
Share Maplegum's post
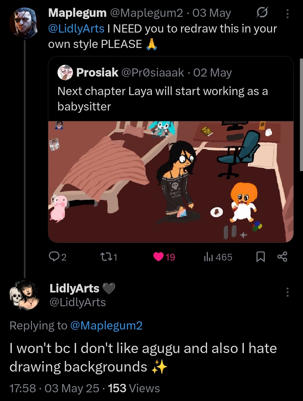tap(282, 257)
